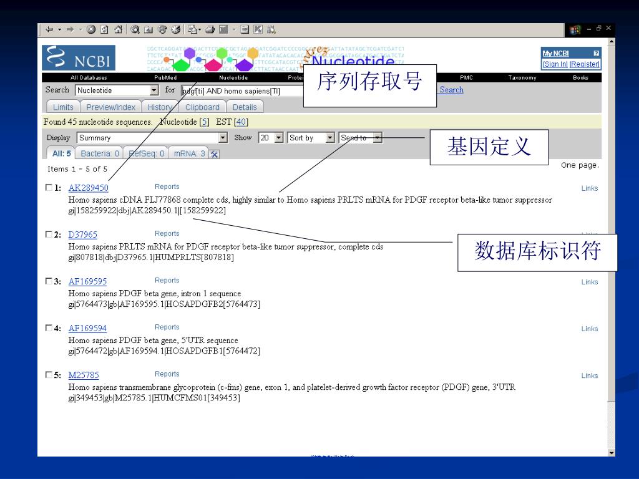Click the Windows flag logo icon
The image size is (639, 479).
(575, 30)
